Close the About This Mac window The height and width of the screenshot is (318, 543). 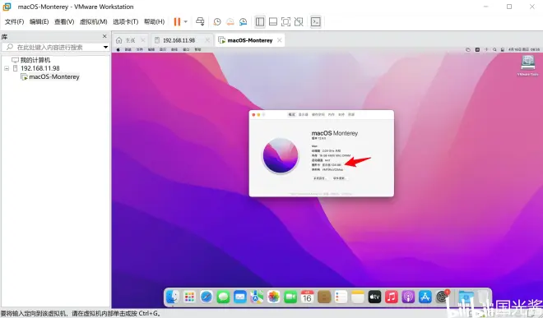pyautogui.click(x=253, y=114)
